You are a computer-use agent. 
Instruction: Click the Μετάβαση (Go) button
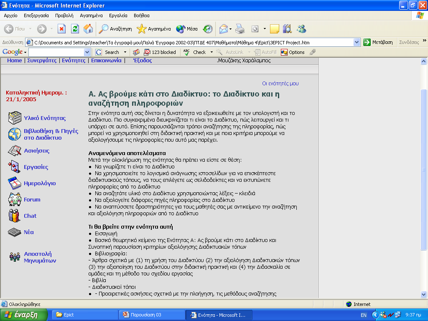coord(378,42)
